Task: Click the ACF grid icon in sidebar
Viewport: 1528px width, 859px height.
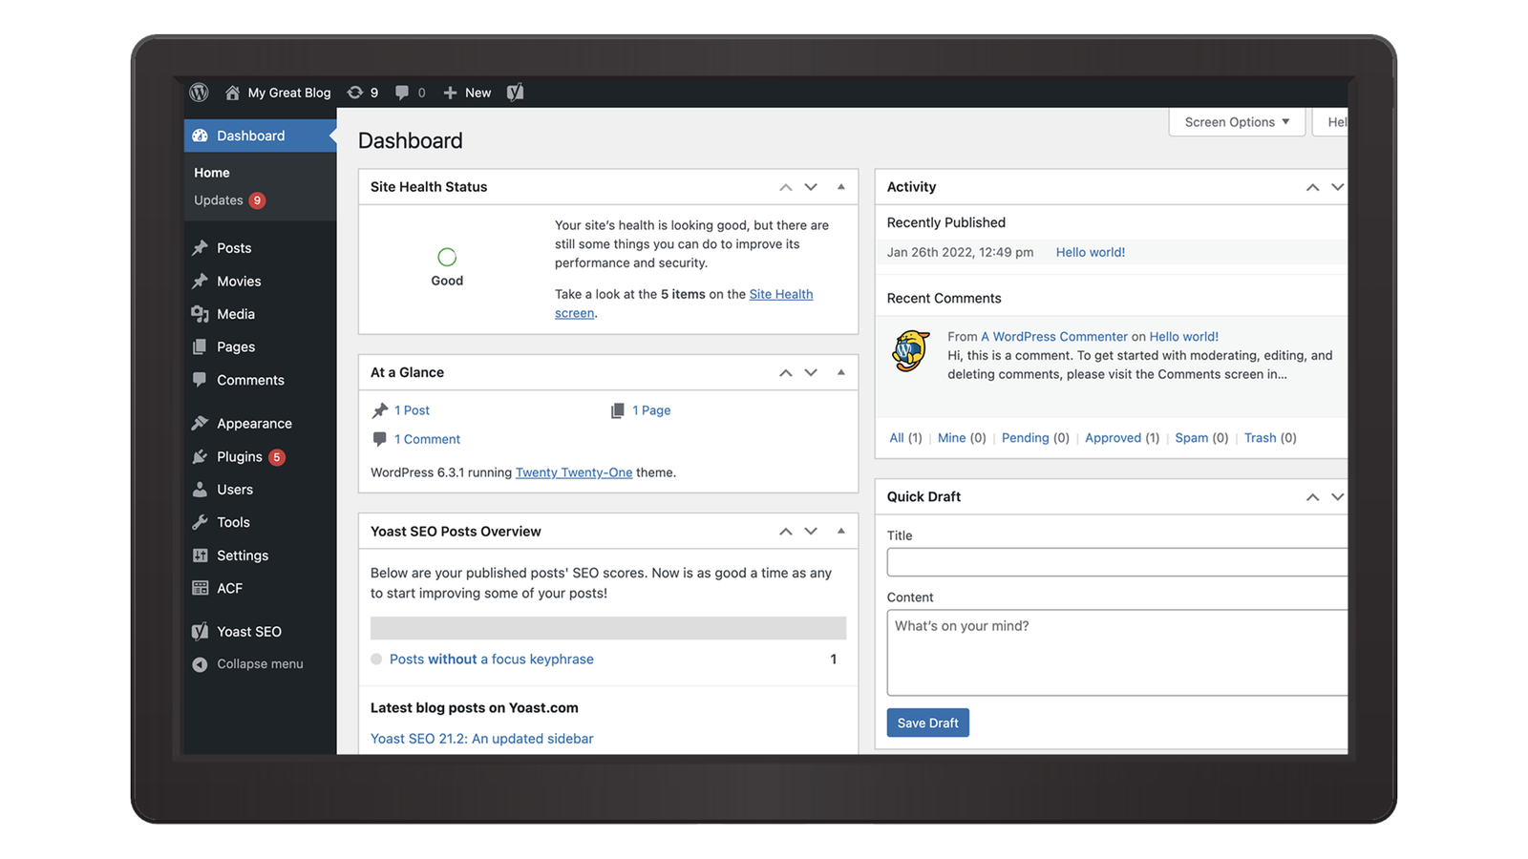Action: coord(200,588)
